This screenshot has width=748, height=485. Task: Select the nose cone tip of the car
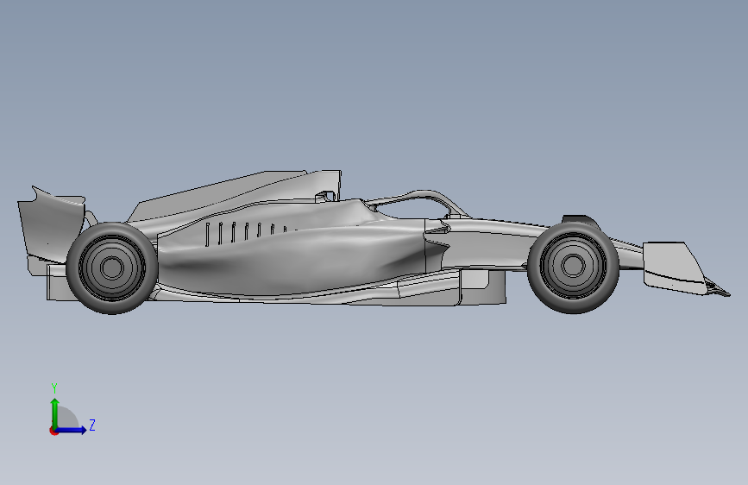coord(719,289)
